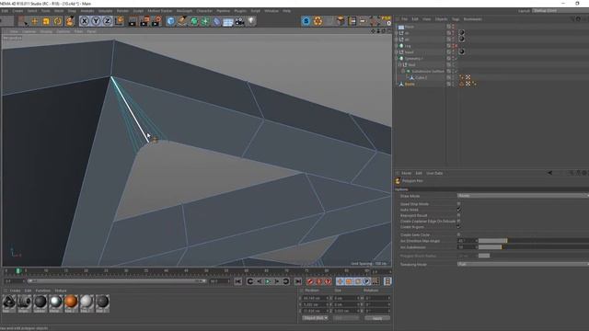Screen dimensions: 589x331
Task: Select the Boole object at tree bottom
Action: [410, 84]
